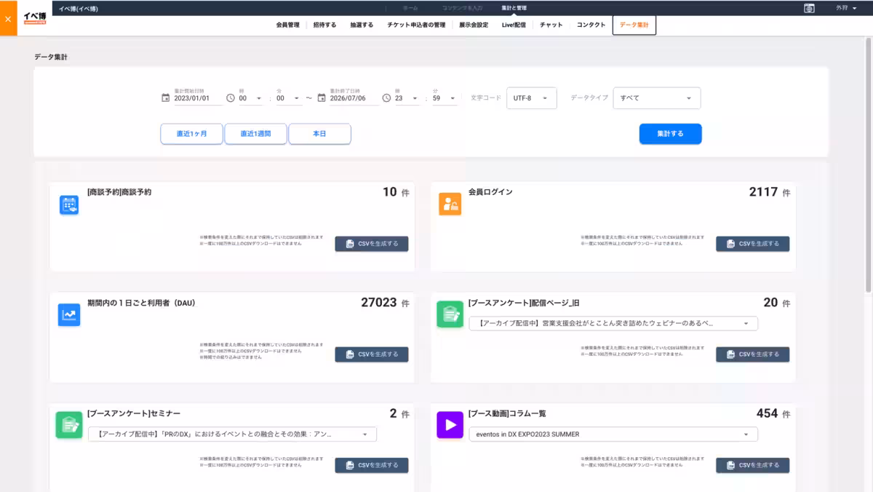Screen dimensions: 873x492
Task: Click the blue 集計する button
Action: click(x=671, y=134)
